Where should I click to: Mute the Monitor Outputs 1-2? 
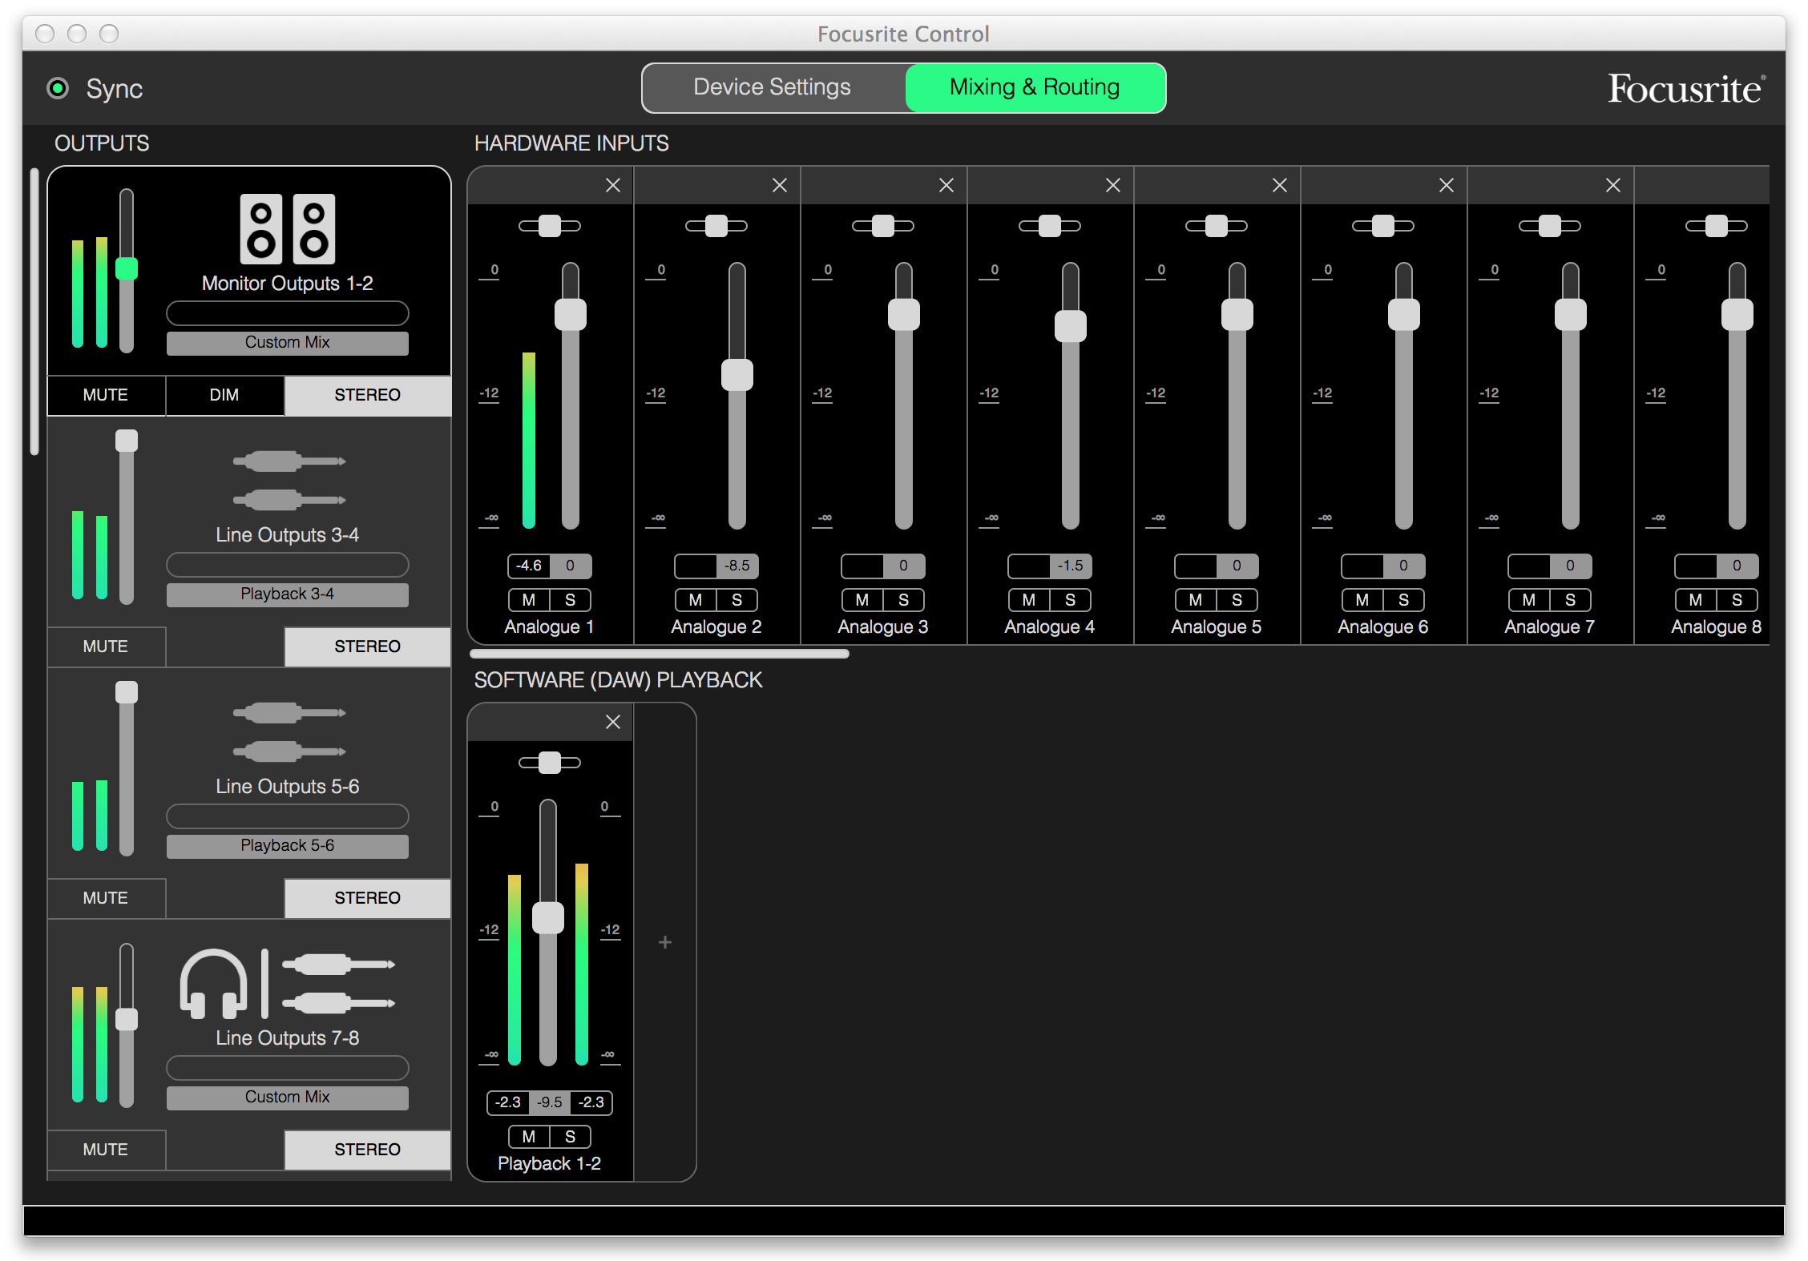tap(106, 395)
